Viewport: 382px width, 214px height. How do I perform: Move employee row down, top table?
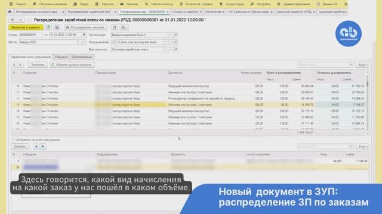click(20, 65)
